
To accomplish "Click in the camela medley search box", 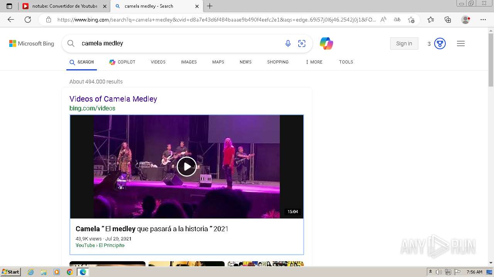I will coord(179,43).
